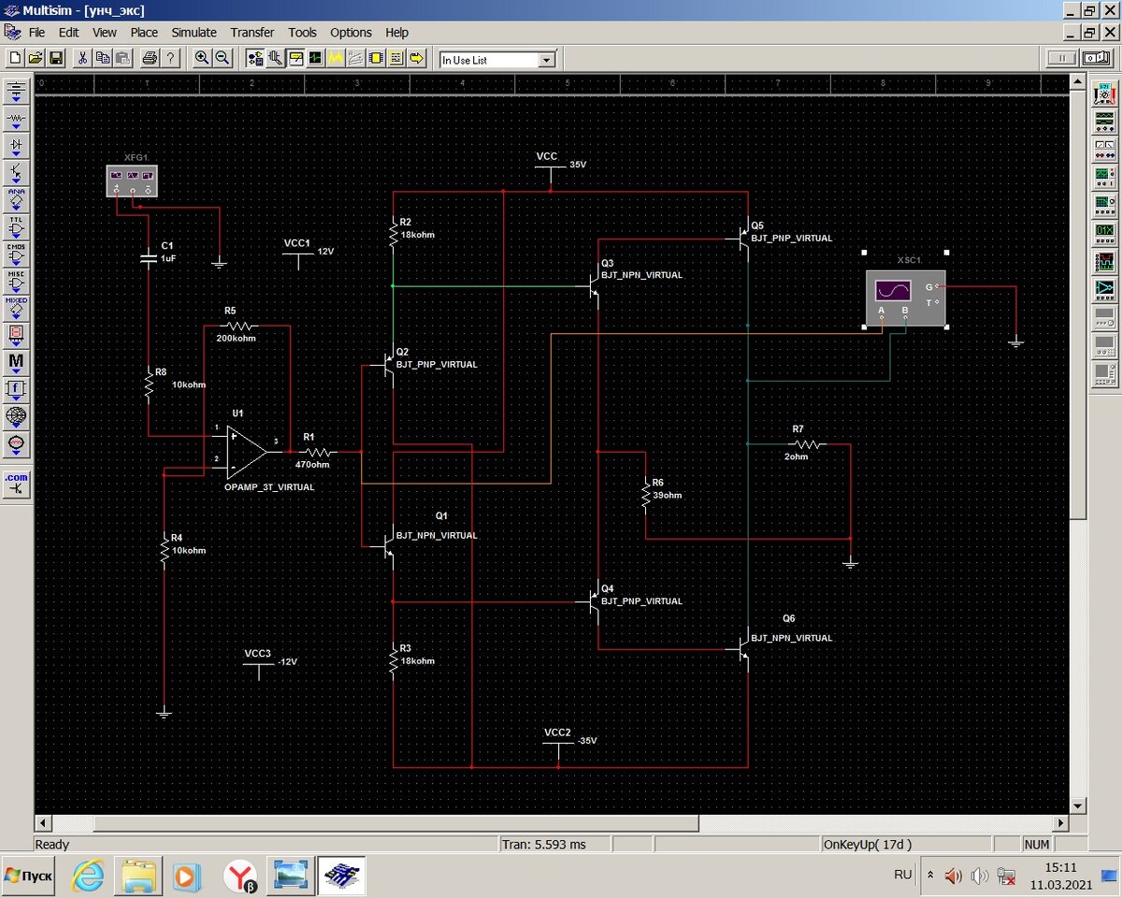
Task: Open the Sources component bin
Action: pos(17,92)
